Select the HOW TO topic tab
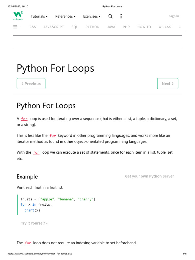This screenshot has height=260, width=195. pos(144,27)
